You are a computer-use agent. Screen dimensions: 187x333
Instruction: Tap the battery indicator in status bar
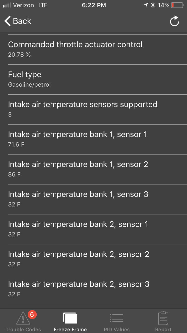pyautogui.click(x=177, y=5)
